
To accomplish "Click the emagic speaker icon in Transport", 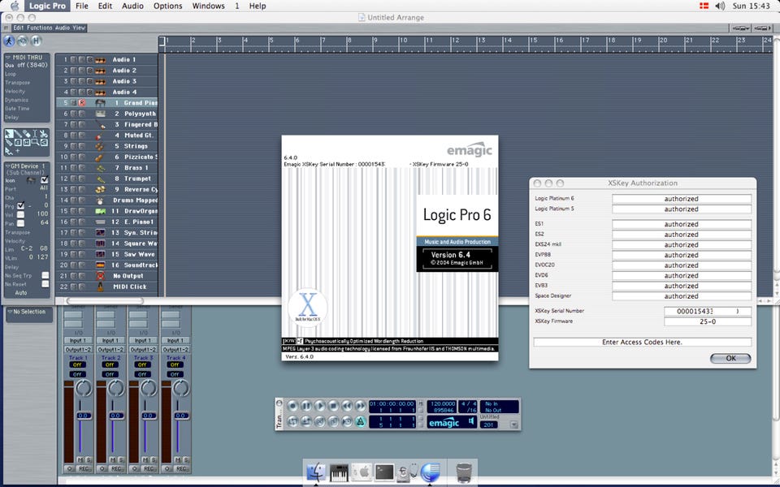I will (x=471, y=421).
